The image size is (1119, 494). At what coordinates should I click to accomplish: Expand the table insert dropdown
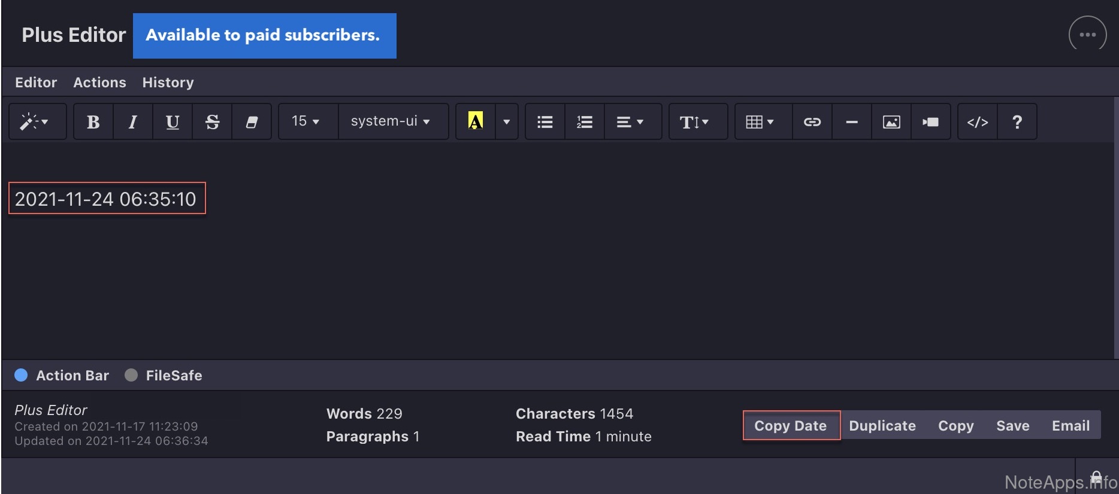pyautogui.click(x=760, y=122)
